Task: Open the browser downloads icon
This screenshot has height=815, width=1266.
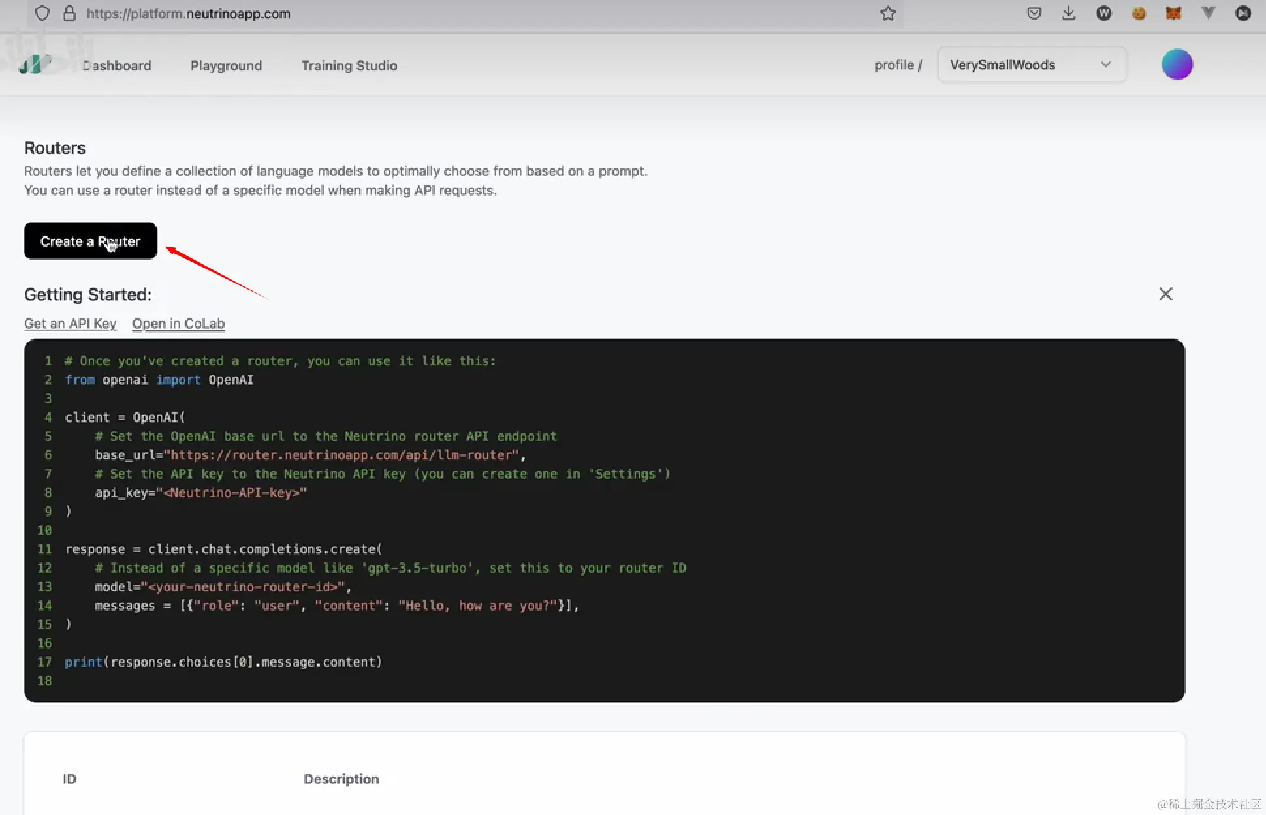Action: pos(1069,13)
